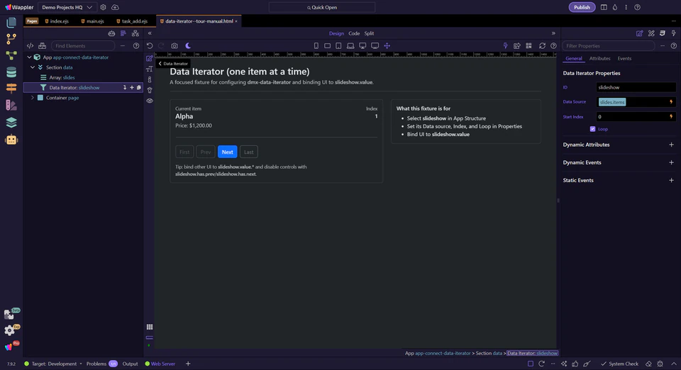This screenshot has height=370, width=681.
Task: Open in browser share icon
Action: [517, 45]
